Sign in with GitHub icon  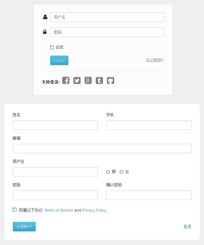click(111, 81)
